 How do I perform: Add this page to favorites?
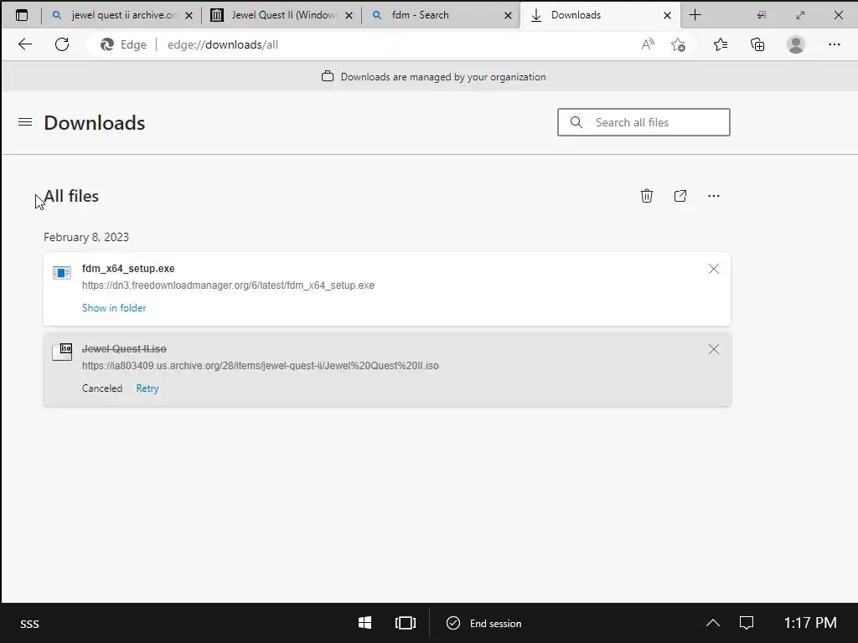point(678,44)
